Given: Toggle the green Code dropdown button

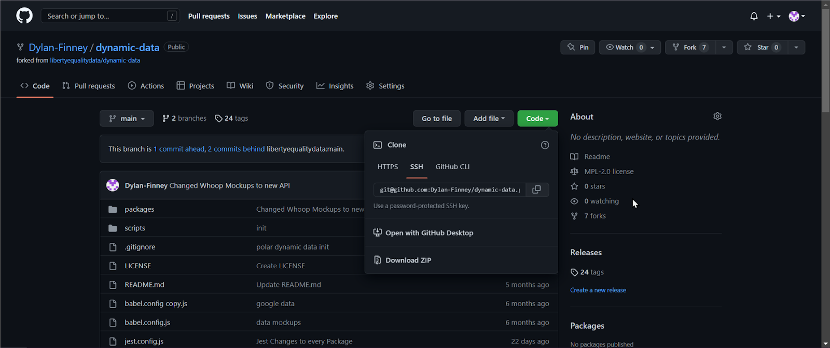Looking at the screenshot, I should click(x=537, y=119).
